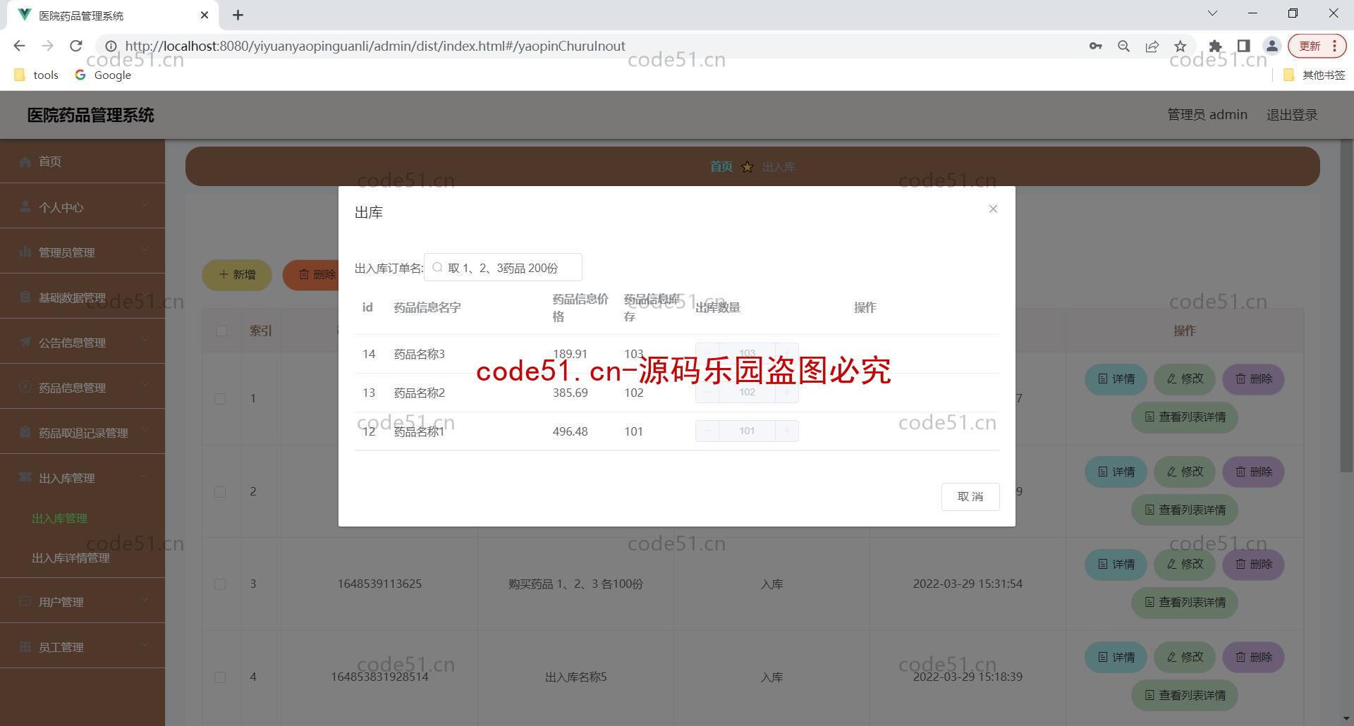Click the 管理员管理 chart icon

click(25, 252)
